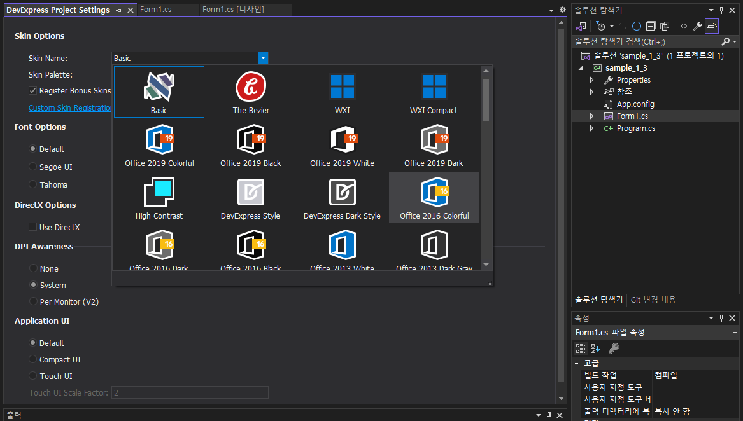
Task: Refresh the Solution Explorer
Action: click(x=637, y=26)
